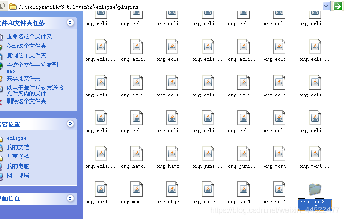Click 以电子邮件形式发送该文件夹内的文件 link
This screenshot has width=344, height=219.
(35, 91)
